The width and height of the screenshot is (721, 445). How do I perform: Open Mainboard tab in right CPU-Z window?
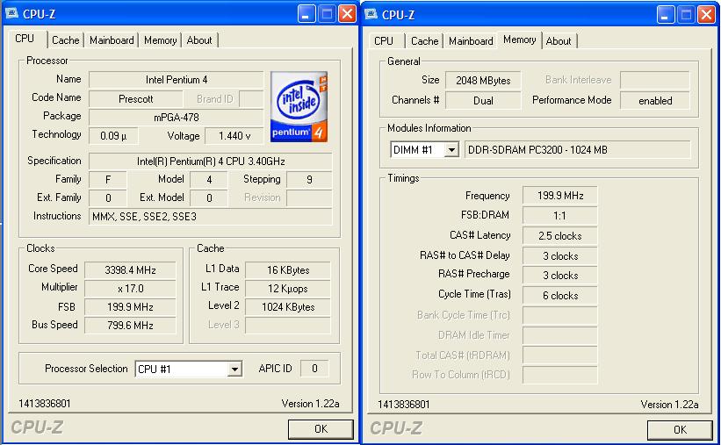[x=471, y=41]
